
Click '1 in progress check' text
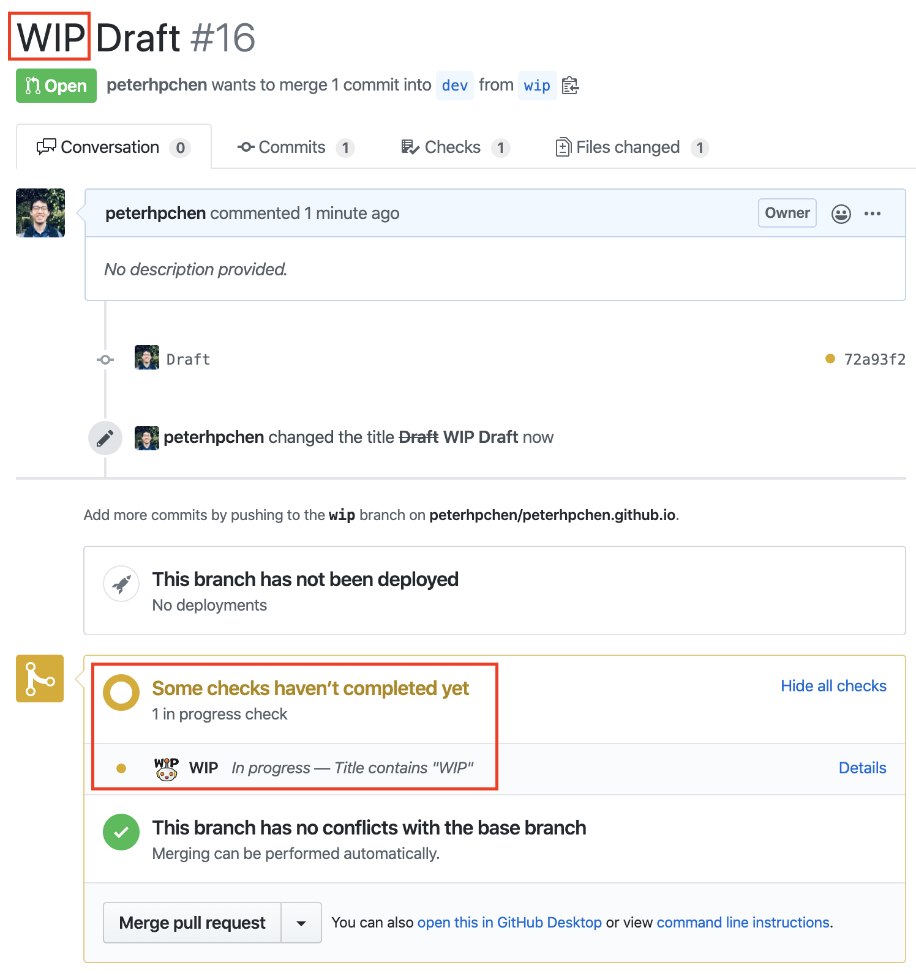220,714
